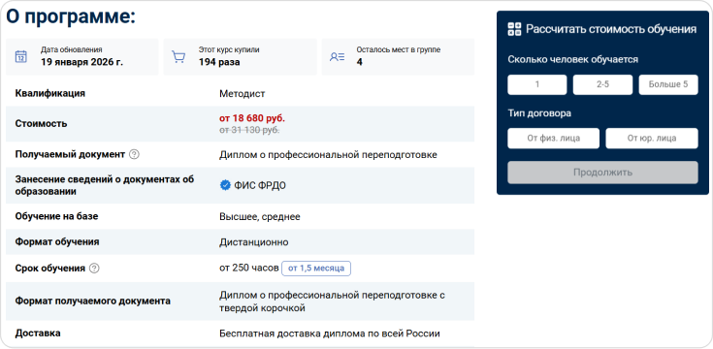Screen dimensions: 713x349
Task: Open the help icon next to Срок обучения
Action: [94, 269]
